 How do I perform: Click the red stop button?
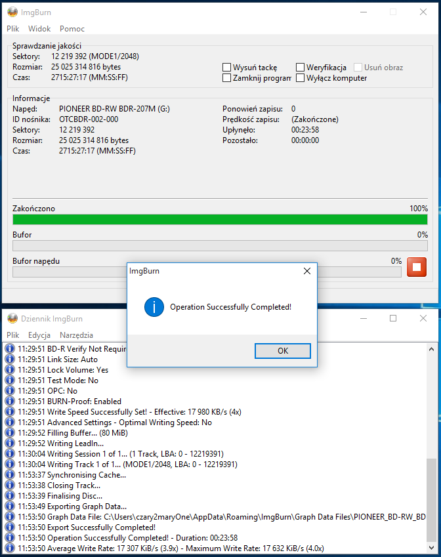(x=417, y=267)
